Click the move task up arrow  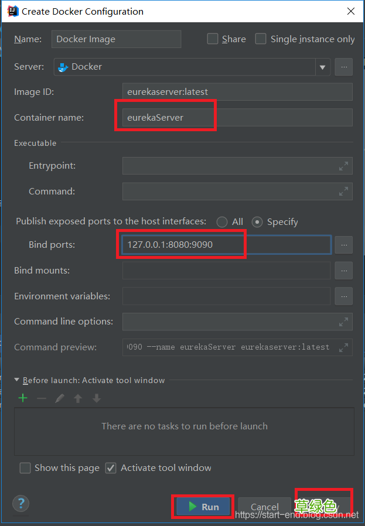tap(78, 398)
